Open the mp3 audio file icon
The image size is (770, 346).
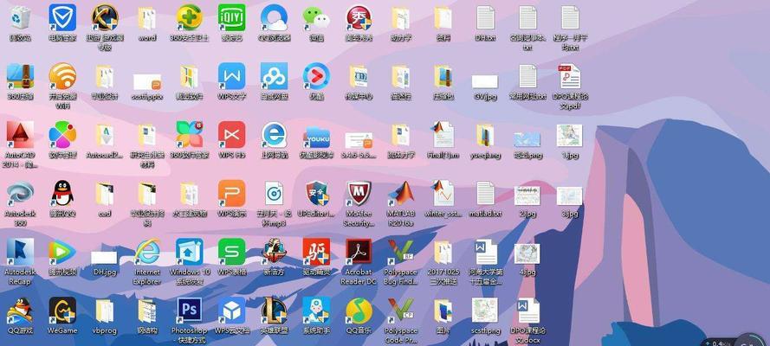point(274,194)
